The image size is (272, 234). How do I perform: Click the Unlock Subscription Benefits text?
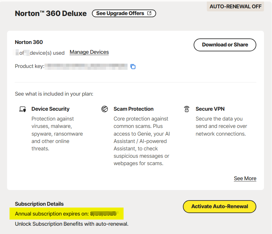pos(72,224)
